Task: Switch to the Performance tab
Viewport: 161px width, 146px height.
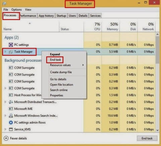Action: click(28, 16)
